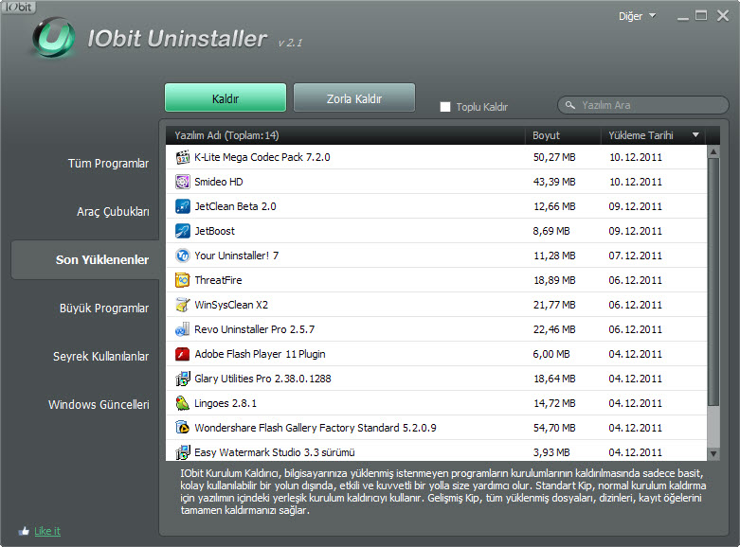Click the Revo Uninstaller Pro icon
The width and height of the screenshot is (740, 547).
click(x=183, y=329)
